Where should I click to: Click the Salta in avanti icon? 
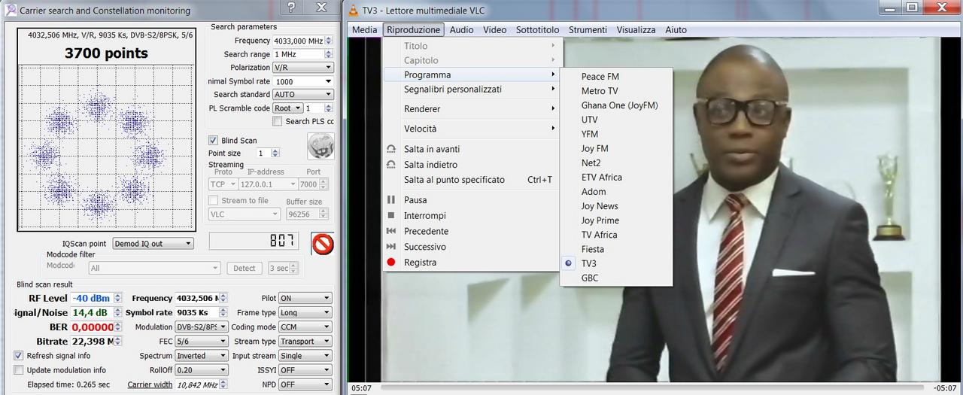(390, 149)
